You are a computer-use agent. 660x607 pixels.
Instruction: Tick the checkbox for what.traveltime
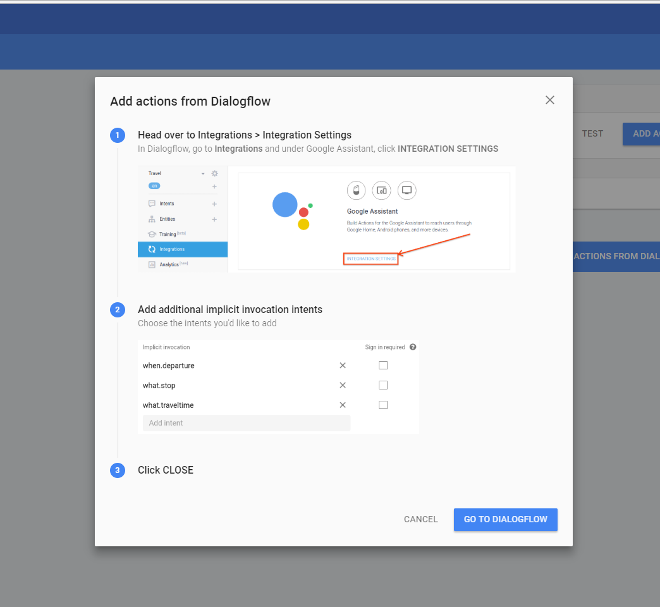pos(383,405)
